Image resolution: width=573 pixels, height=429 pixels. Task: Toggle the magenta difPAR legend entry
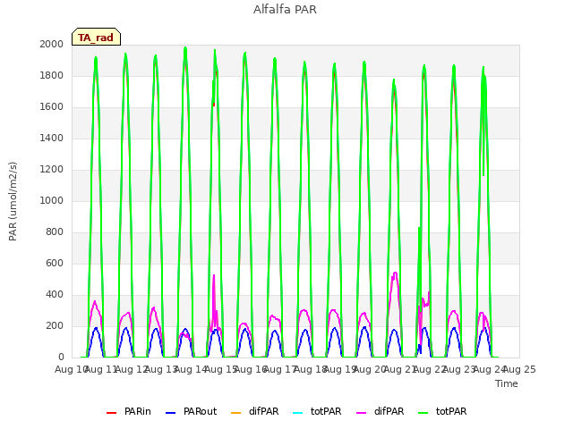point(380,411)
